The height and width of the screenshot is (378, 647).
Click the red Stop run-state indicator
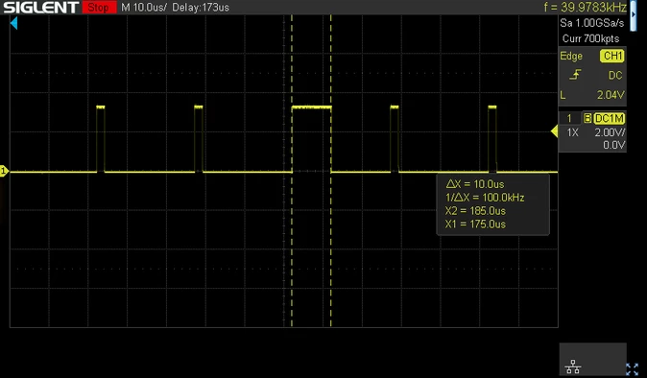pos(99,7)
